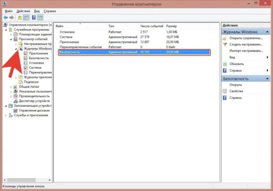Click the Обновить refresh action
273x191 pixels.
(236, 64)
